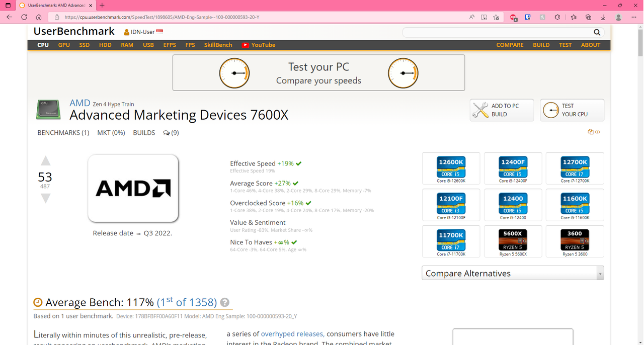The height and width of the screenshot is (345, 644).
Task: Open a new browser tab
Action: [102, 5]
